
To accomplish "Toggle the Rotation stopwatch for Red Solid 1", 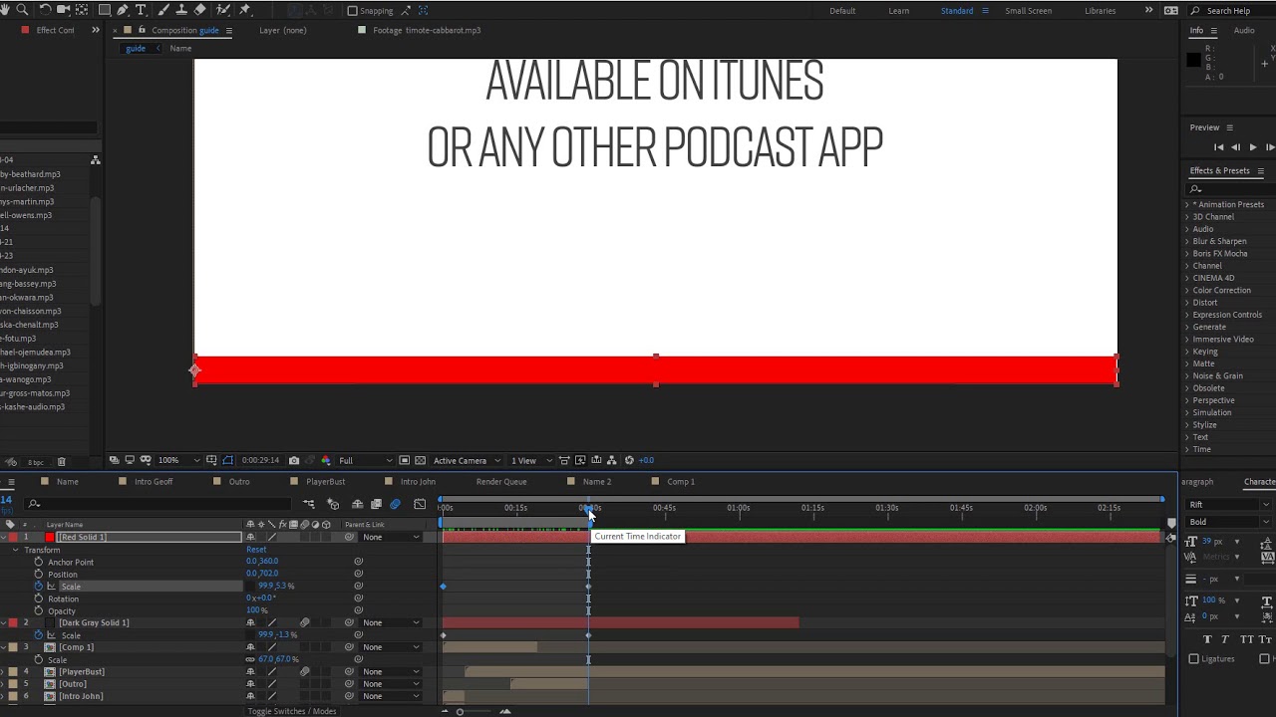I will click(x=39, y=598).
